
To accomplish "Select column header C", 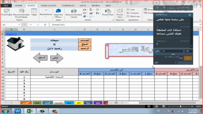I will point(54,29).
